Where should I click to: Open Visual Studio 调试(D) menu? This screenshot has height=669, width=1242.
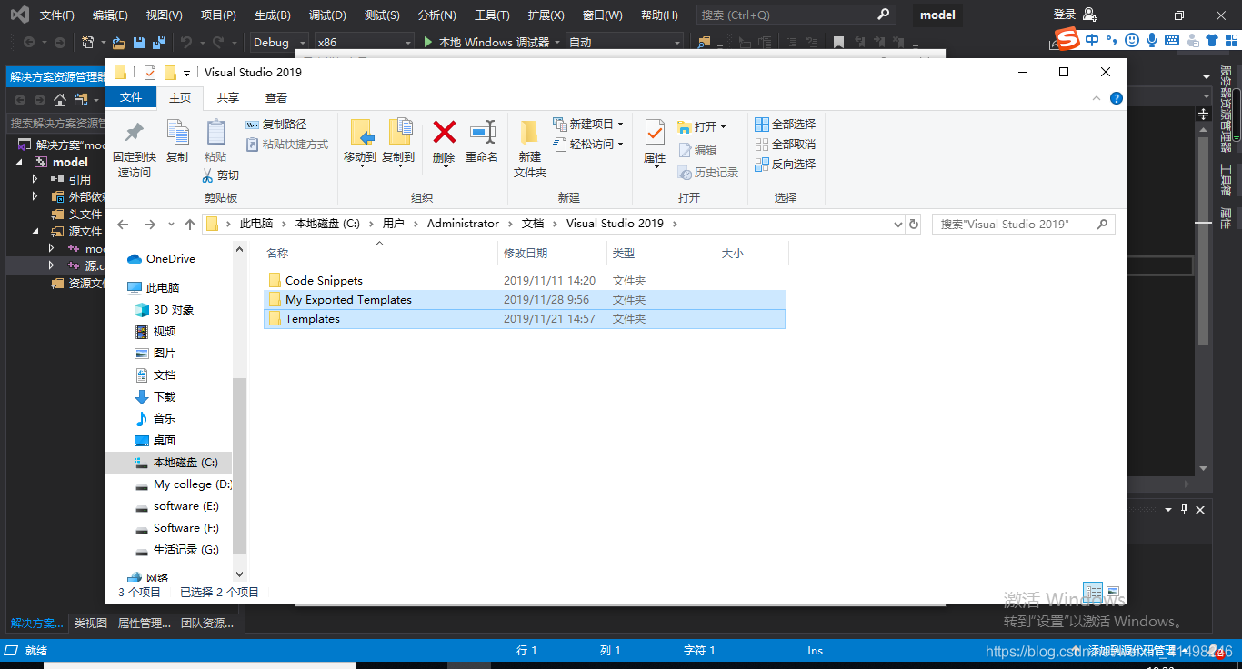(x=327, y=15)
